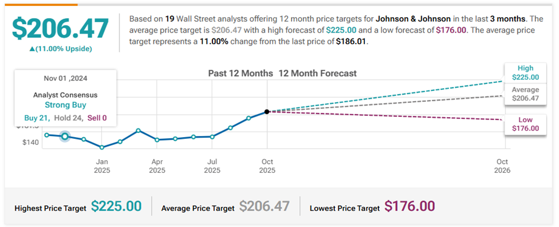Select the 12 Month Forecast heading
Viewport: 559px width, 227px height.
pyautogui.click(x=318, y=73)
